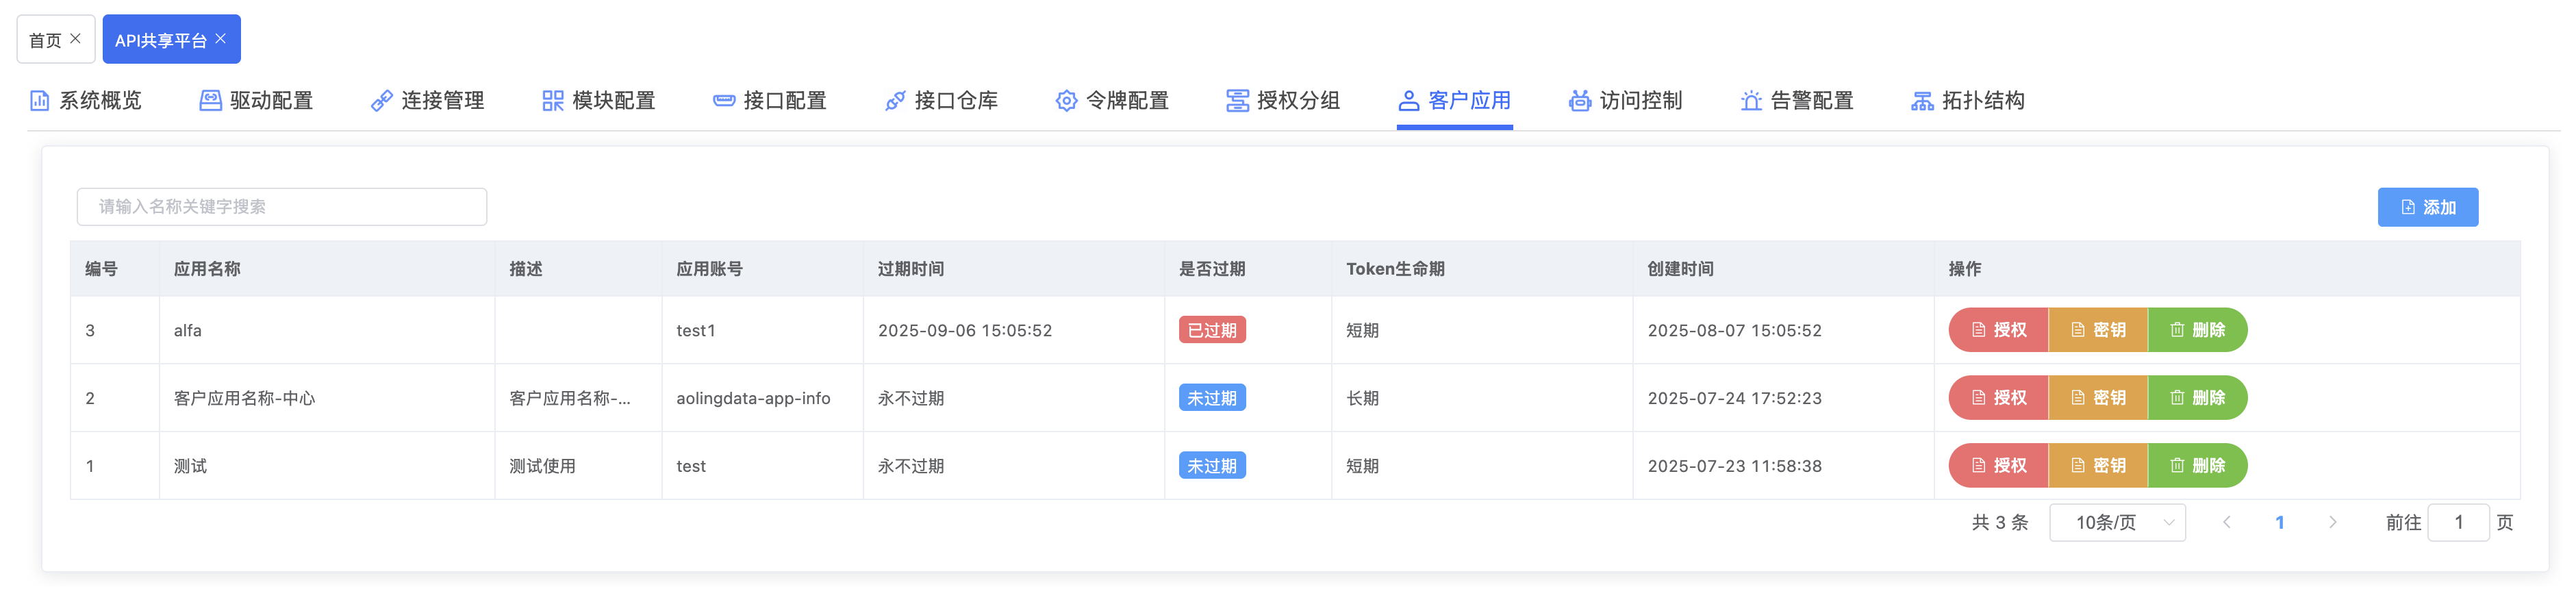Go to previous page arrow
Image resolution: width=2576 pixels, height=613 pixels.
coord(2226,523)
